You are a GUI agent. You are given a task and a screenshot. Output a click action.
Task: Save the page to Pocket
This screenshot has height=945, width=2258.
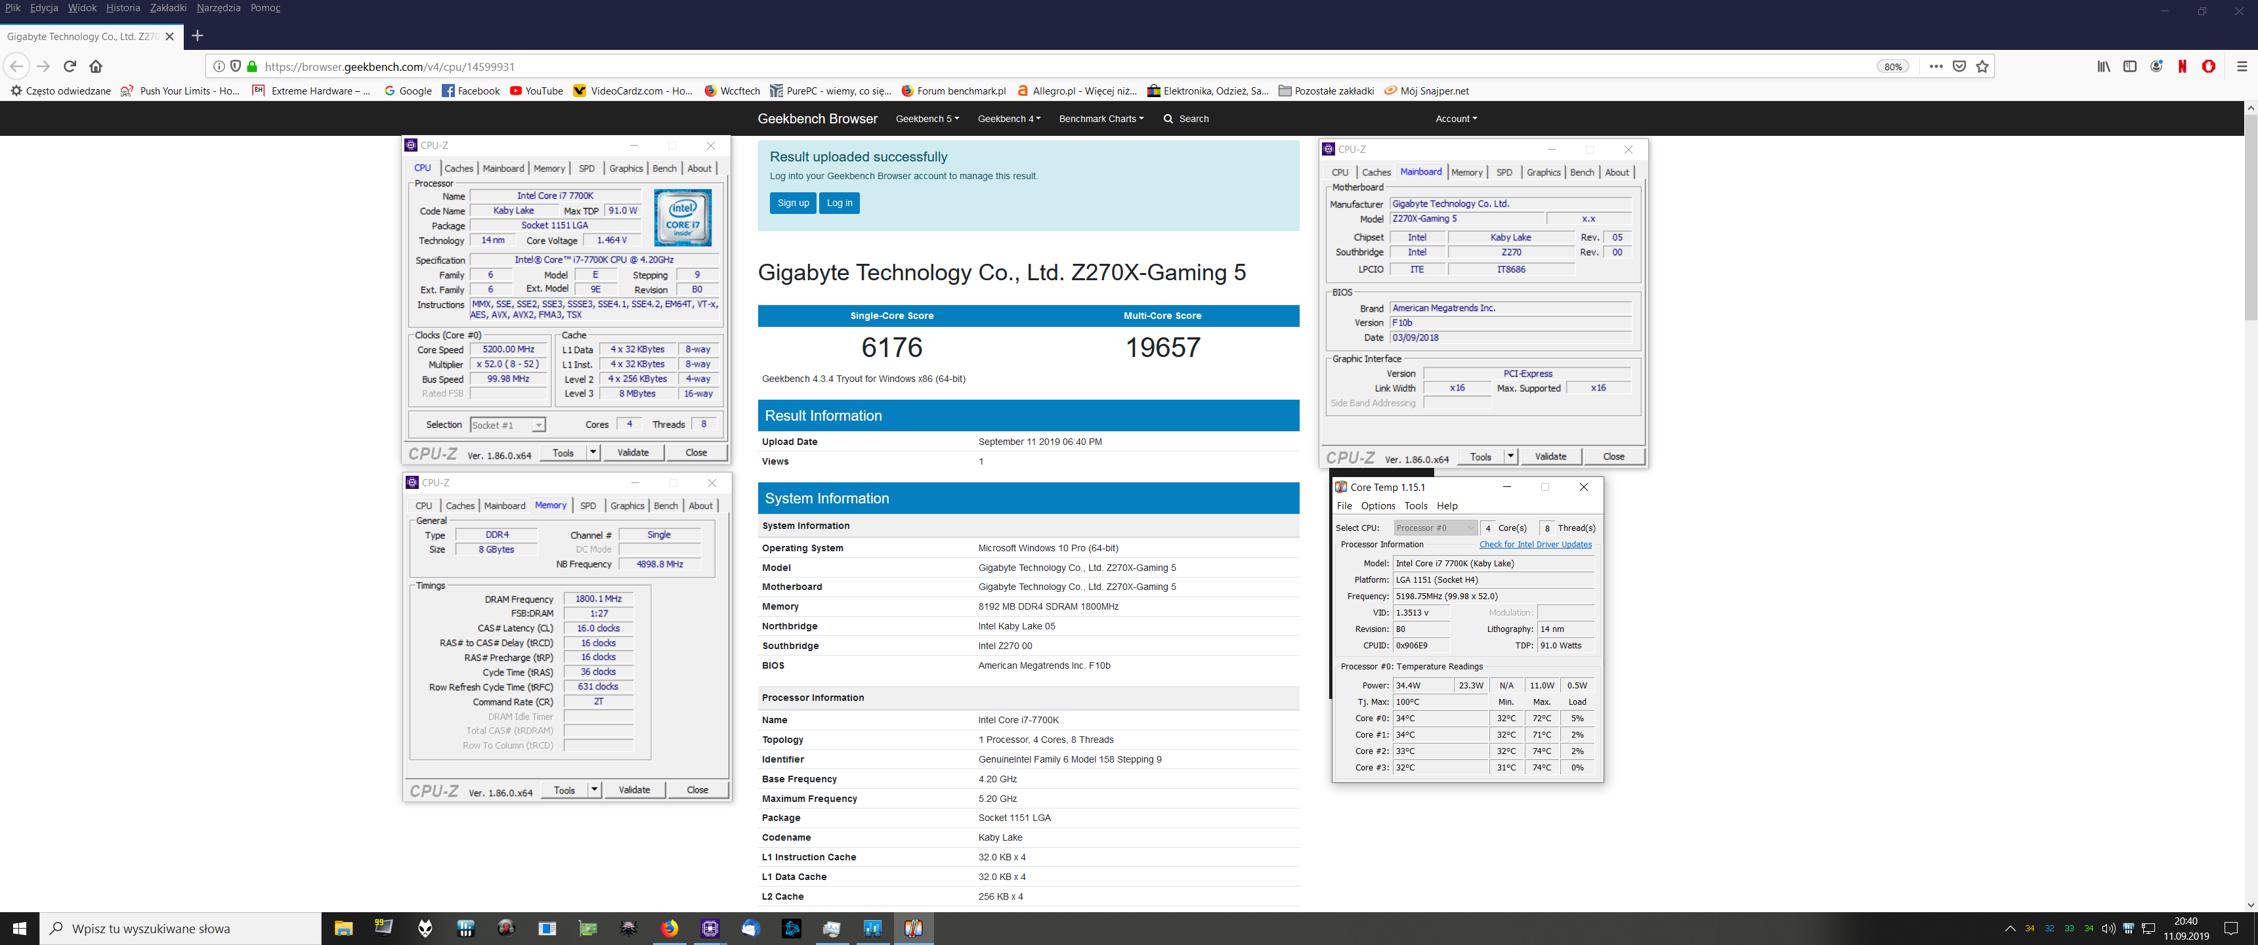pyautogui.click(x=1959, y=66)
